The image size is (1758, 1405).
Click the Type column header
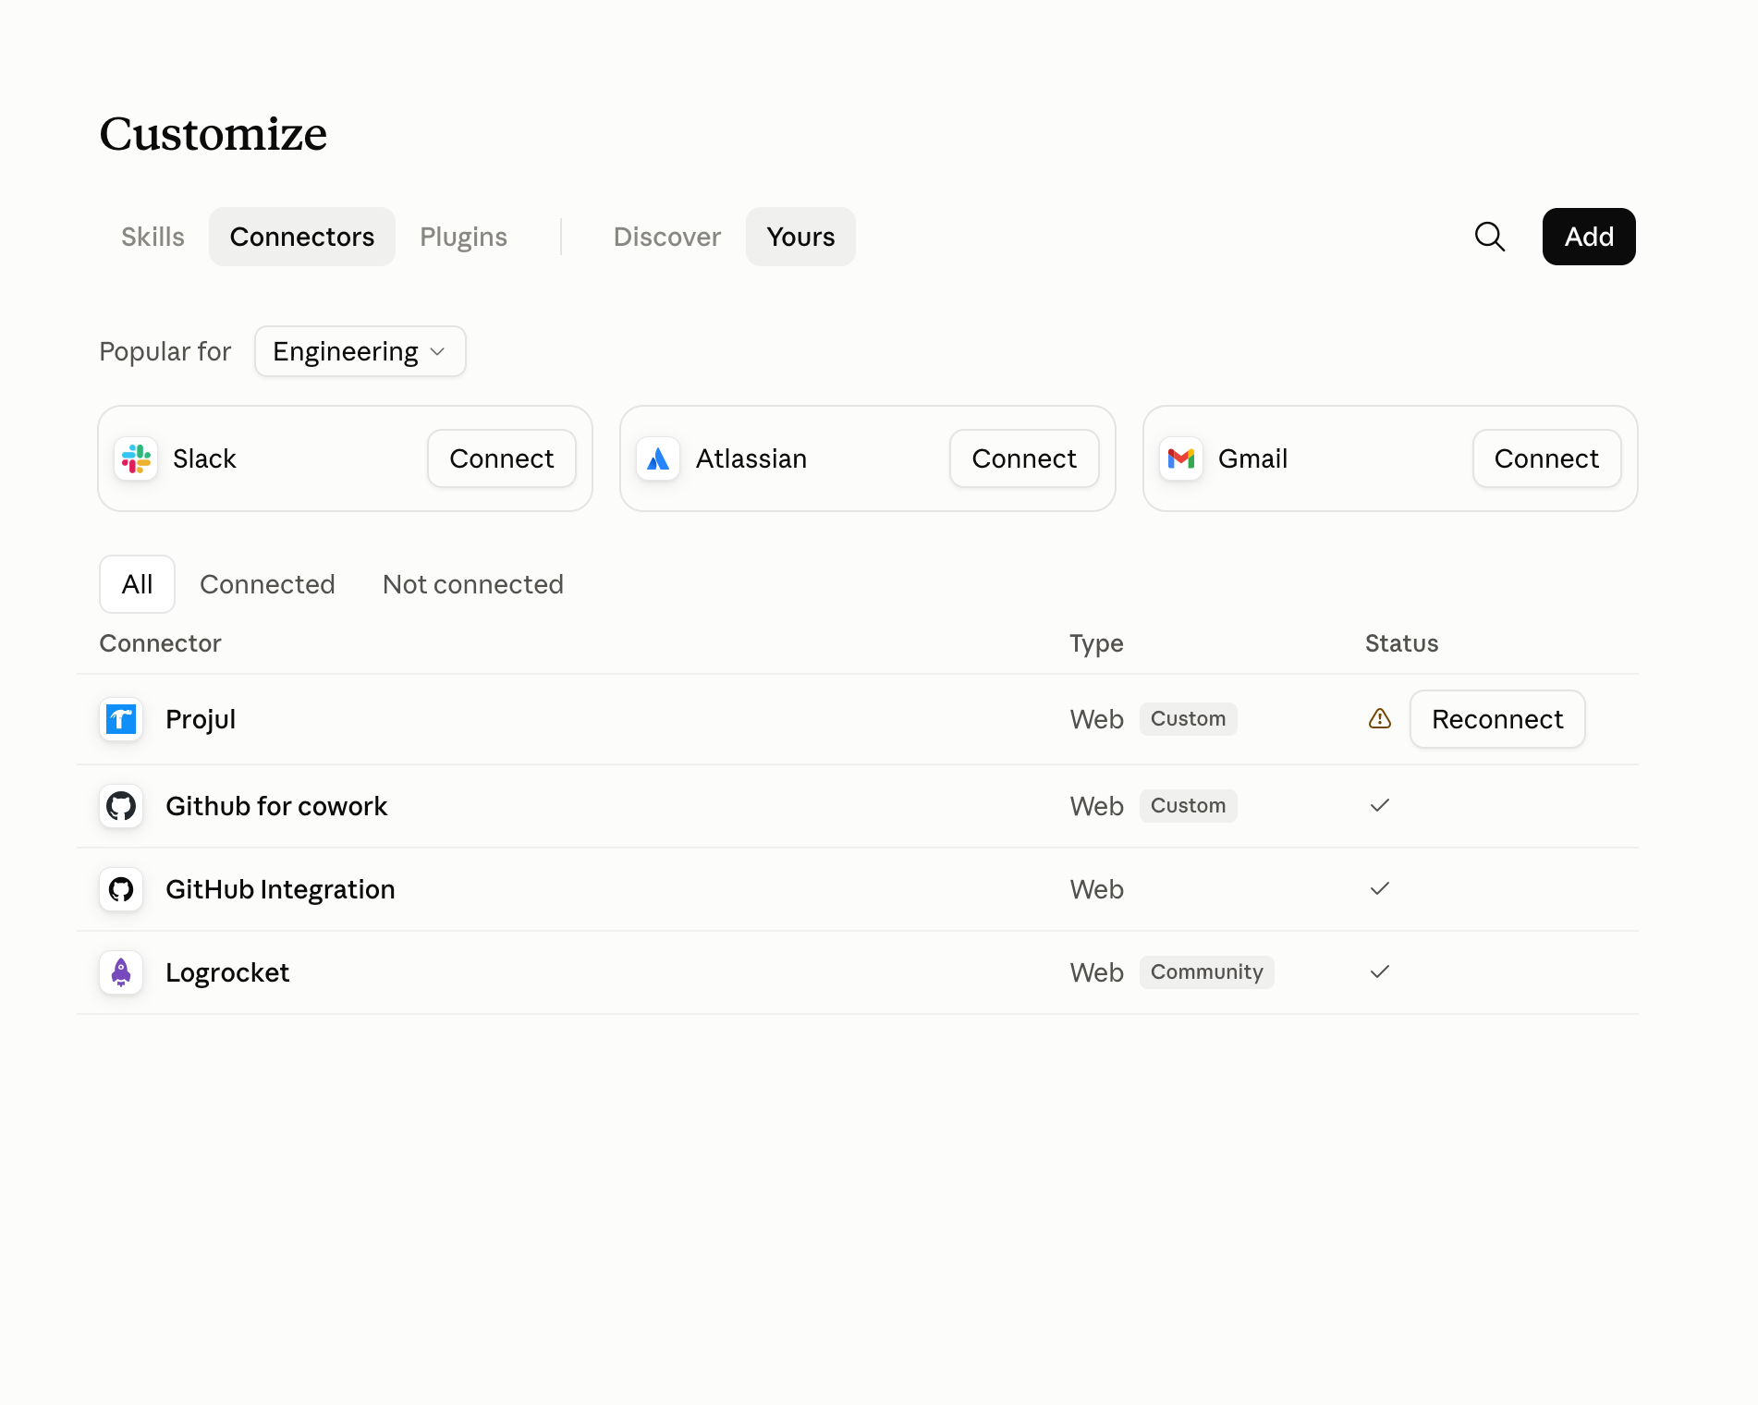(1096, 643)
